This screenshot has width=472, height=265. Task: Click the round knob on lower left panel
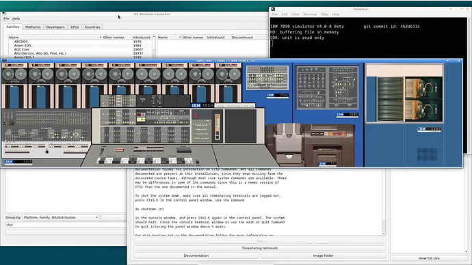tap(47, 152)
